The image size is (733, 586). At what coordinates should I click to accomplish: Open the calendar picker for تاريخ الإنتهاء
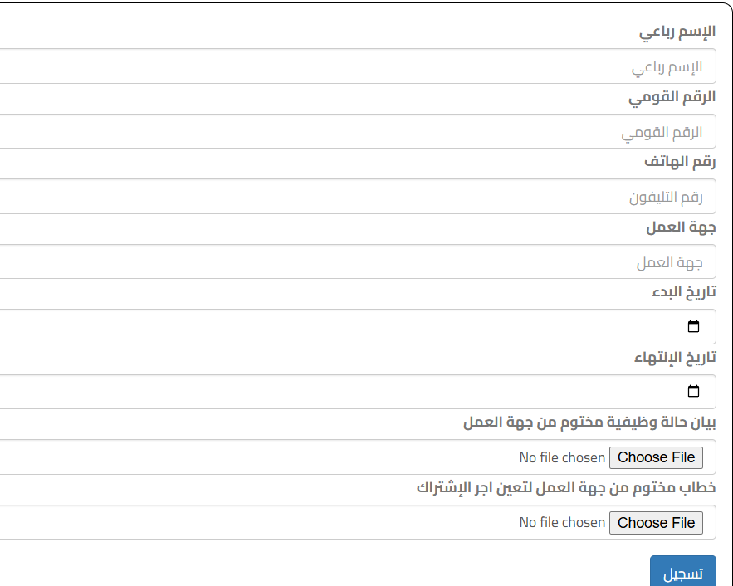tap(694, 392)
